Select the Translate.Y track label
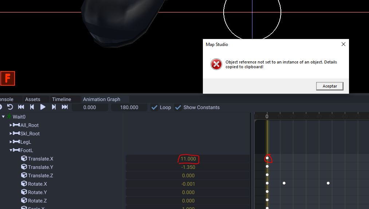The height and width of the screenshot is (209, 369). (x=40, y=167)
